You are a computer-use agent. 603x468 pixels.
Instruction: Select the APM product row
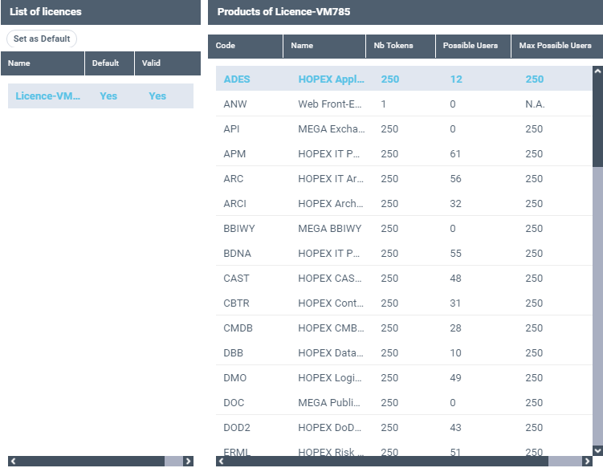click(401, 153)
